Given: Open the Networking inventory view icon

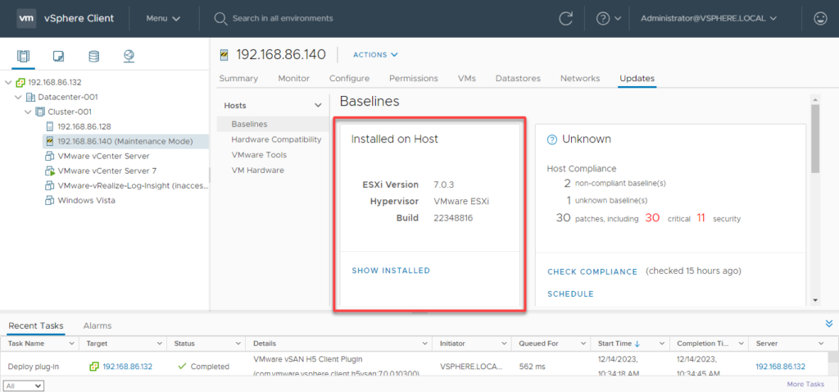Looking at the screenshot, I should tap(129, 57).
